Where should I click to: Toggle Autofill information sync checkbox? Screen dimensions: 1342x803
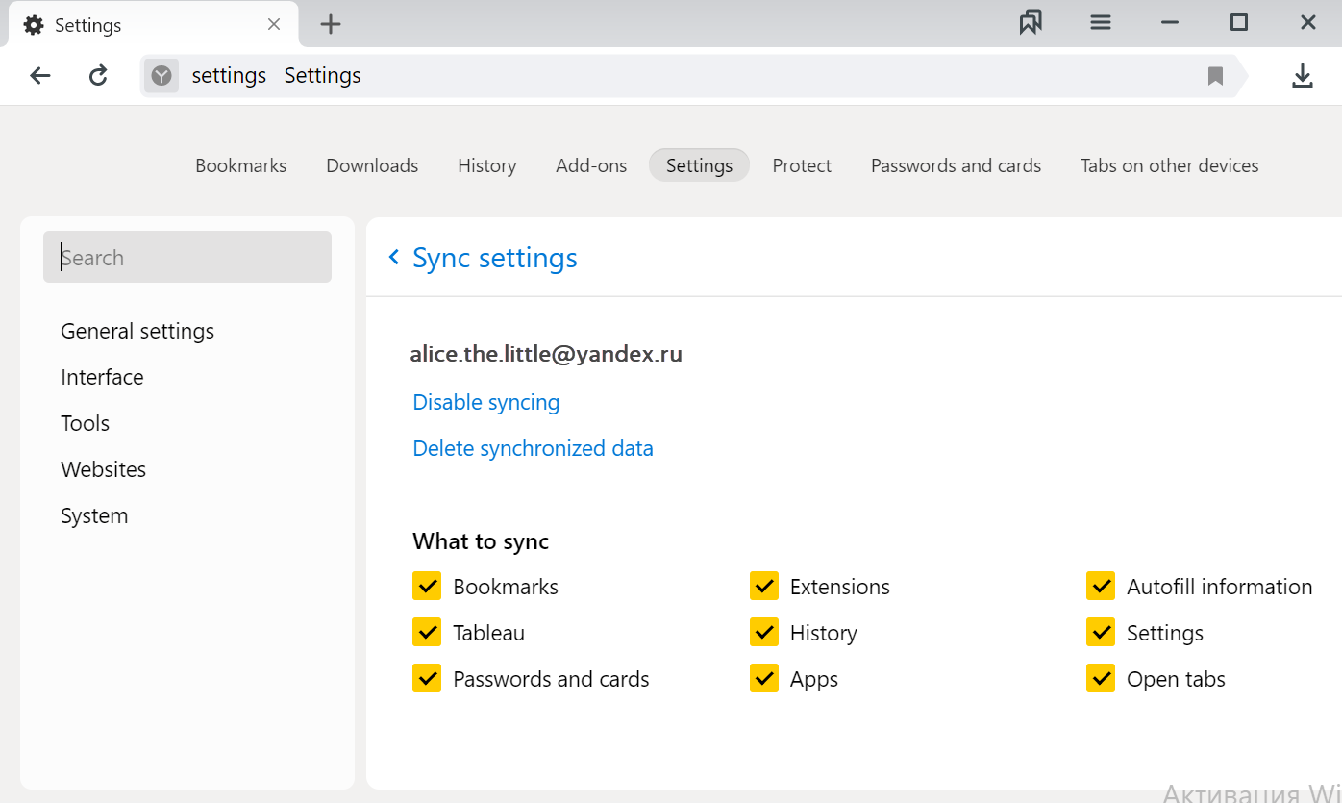coord(1101,586)
